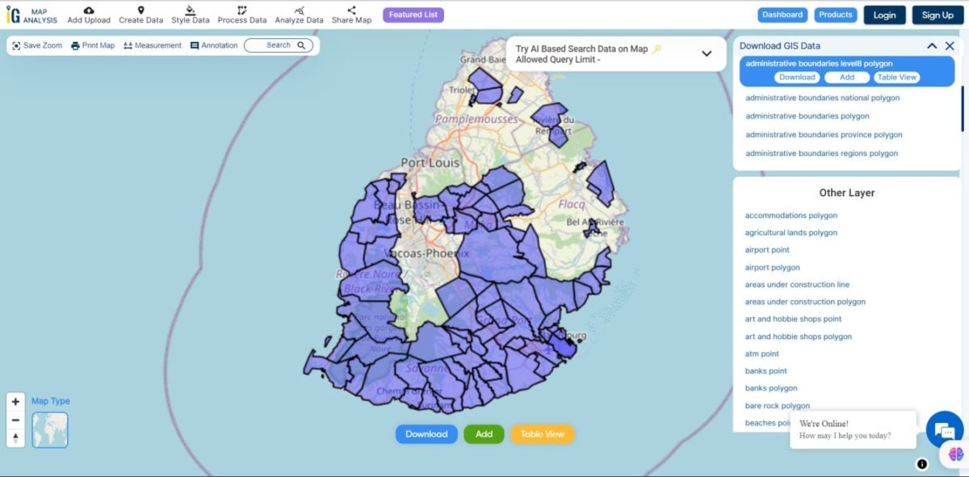Click the Featured List button
969x477 pixels.
coord(413,14)
